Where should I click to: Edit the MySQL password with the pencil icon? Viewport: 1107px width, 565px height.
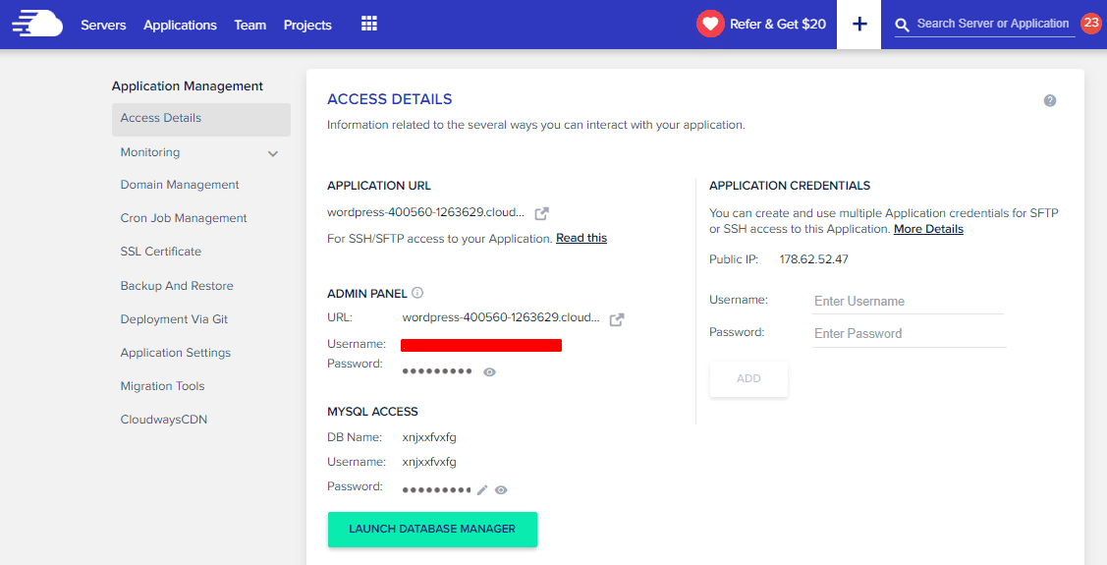click(482, 489)
